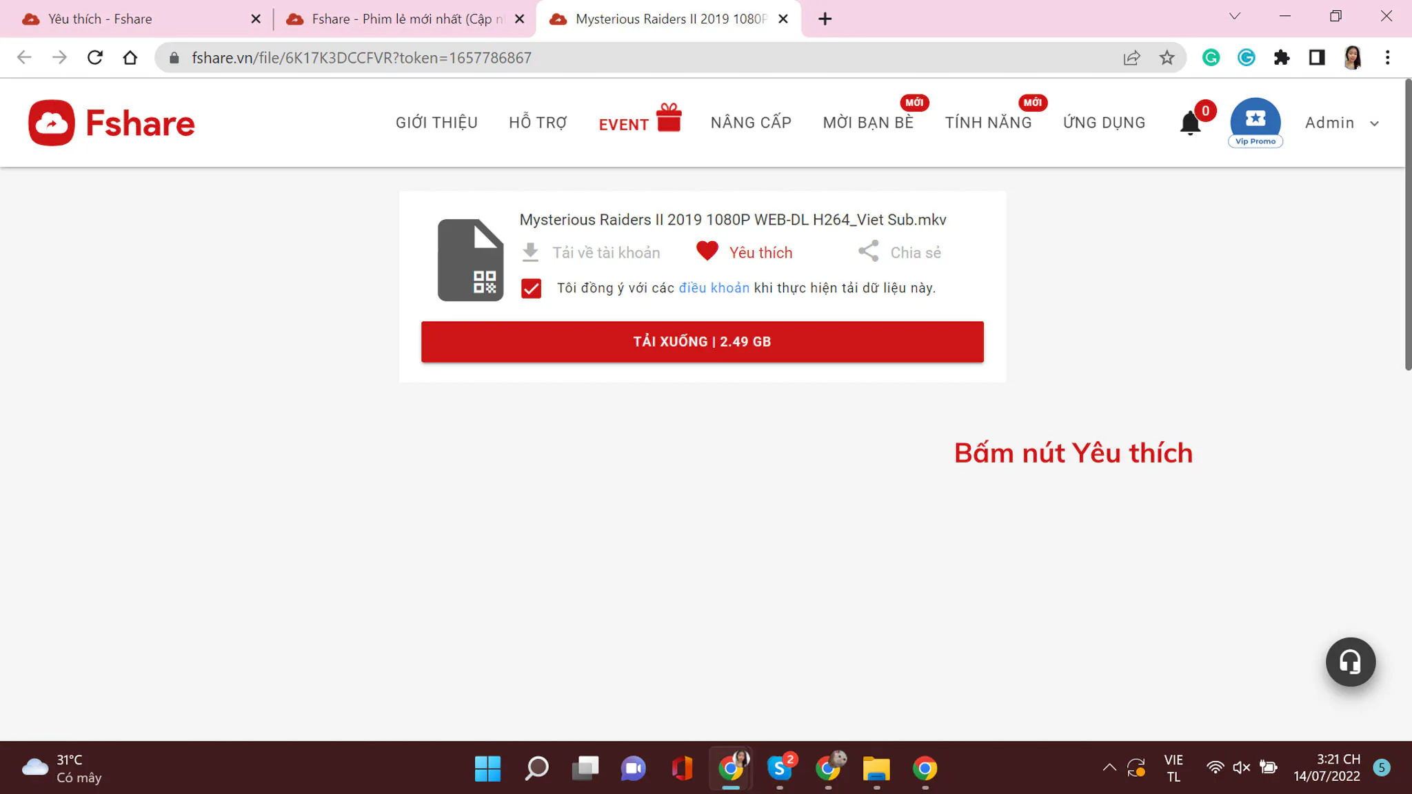Click the red heart Yêu thích icon
This screenshot has width=1412, height=794.
click(707, 251)
